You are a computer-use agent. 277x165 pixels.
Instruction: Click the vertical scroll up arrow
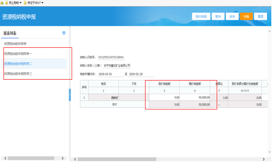click(270, 32)
